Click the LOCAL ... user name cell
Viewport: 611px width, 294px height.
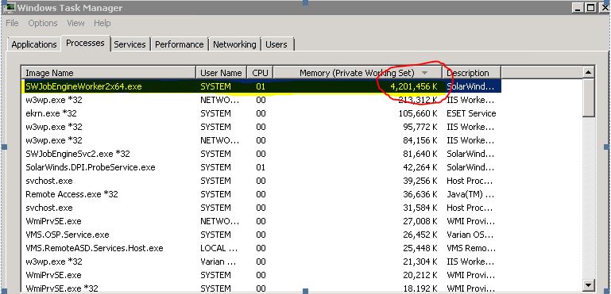pos(218,248)
